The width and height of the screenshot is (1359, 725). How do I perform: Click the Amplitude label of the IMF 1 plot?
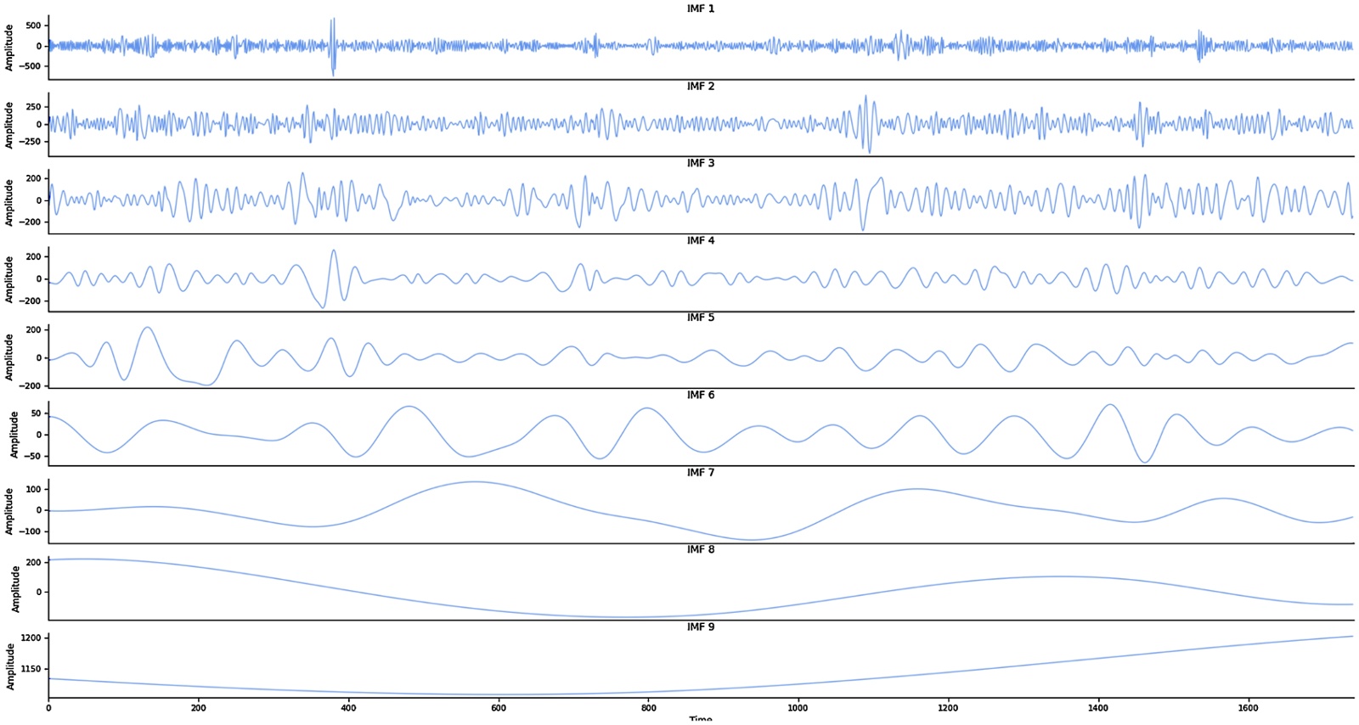click(9, 48)
